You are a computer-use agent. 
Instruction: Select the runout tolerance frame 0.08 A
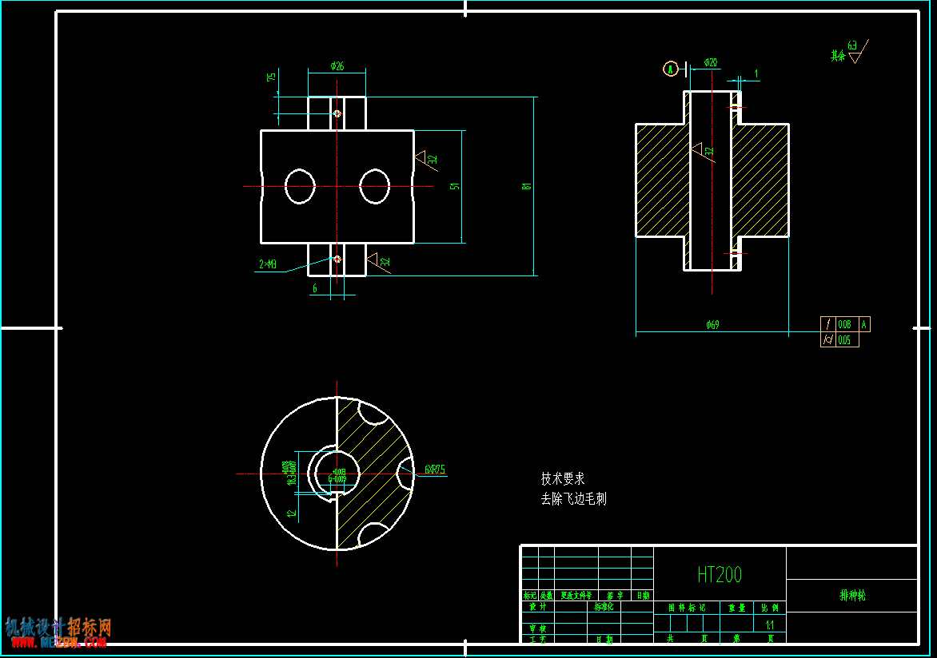click(x=846, y=324)
